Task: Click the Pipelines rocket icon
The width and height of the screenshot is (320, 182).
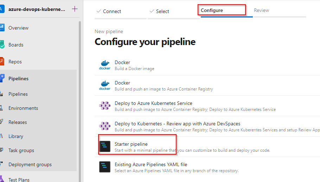Action: tap(2, 79)
